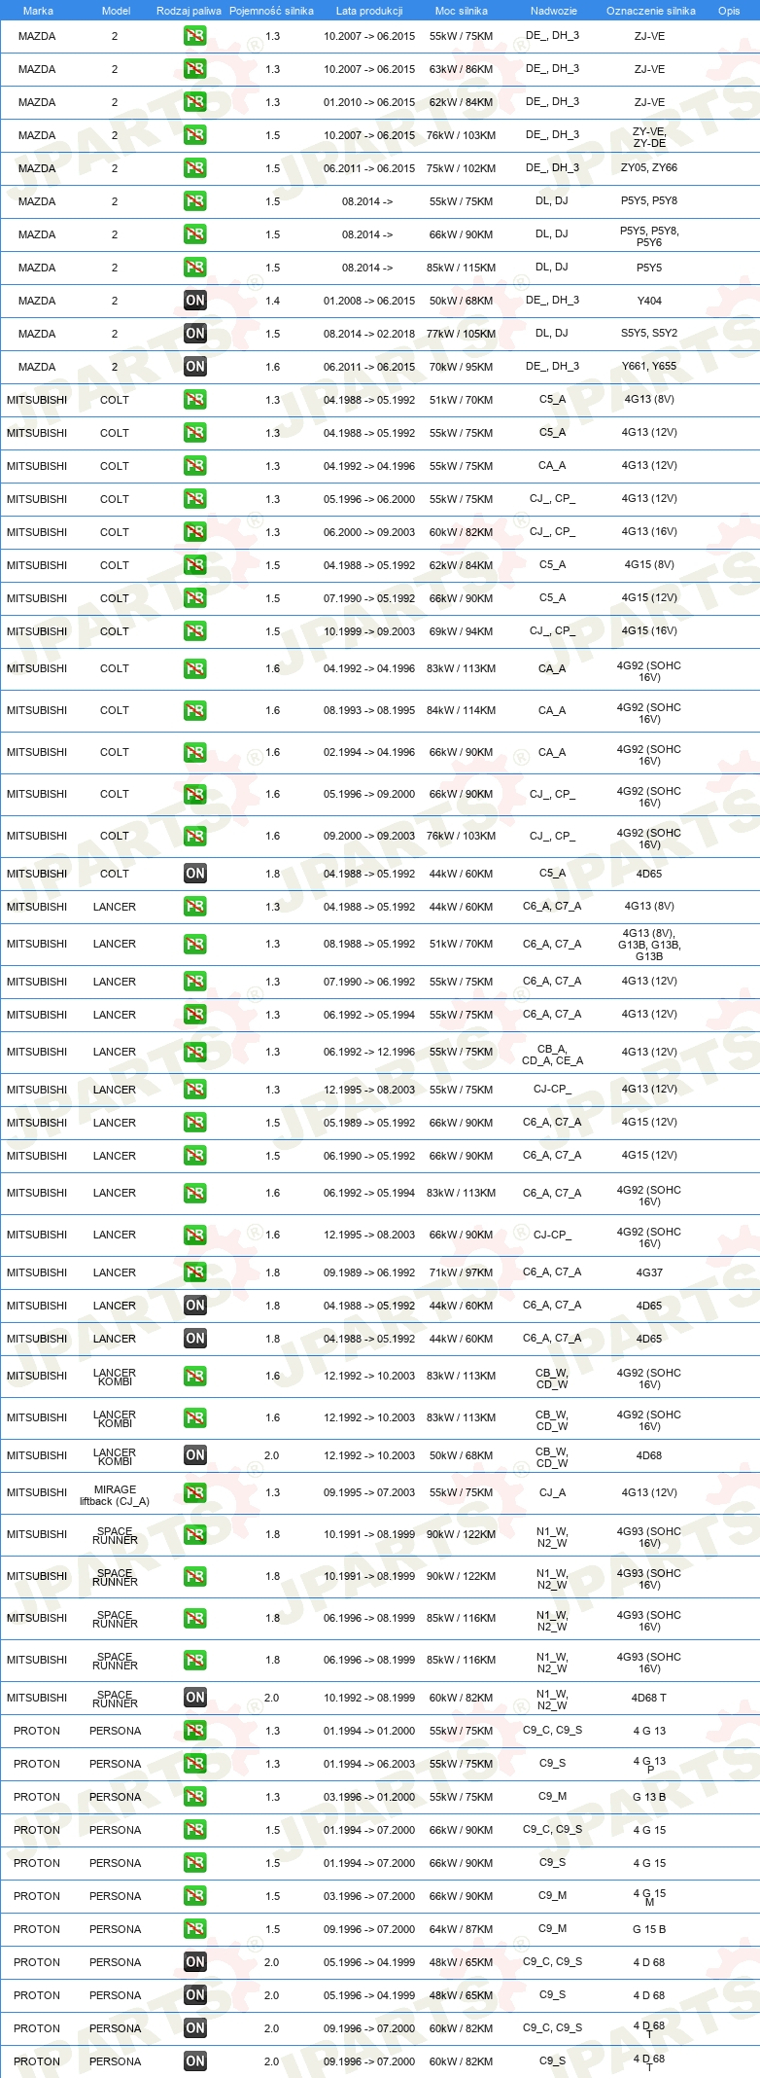Select petrol icon for Persona G 15 B
Image resolution: width=760 pixels, height=2078 pixels.
point(195,1929)
